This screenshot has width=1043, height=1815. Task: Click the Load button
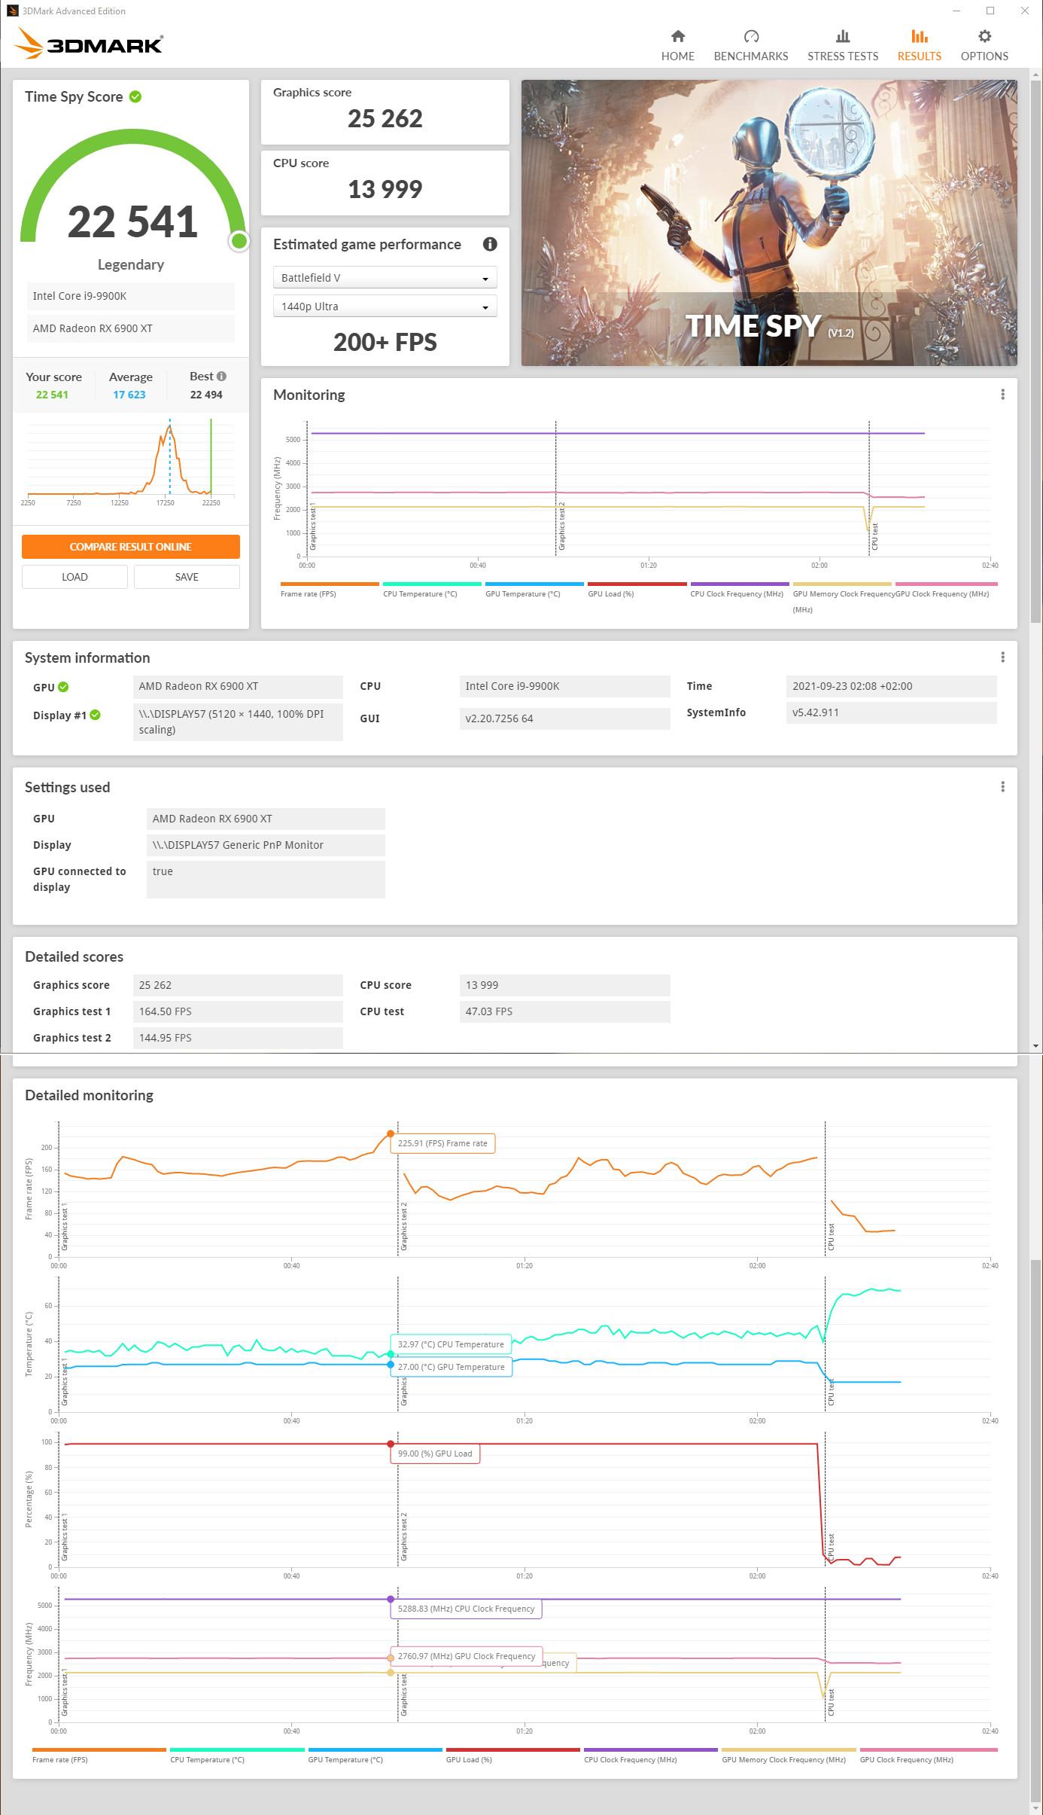pyautogui.click(x=74, y=577)
